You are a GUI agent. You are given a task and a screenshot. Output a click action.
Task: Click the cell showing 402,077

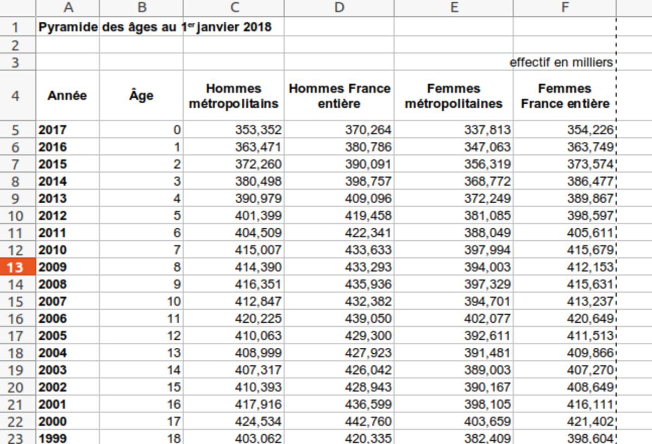(454, 318)
